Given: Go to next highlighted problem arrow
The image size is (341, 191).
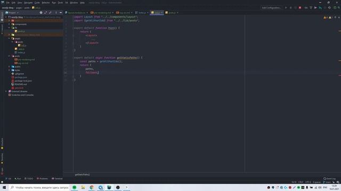Looking at the screenshot, I should (x=339, y=18).
